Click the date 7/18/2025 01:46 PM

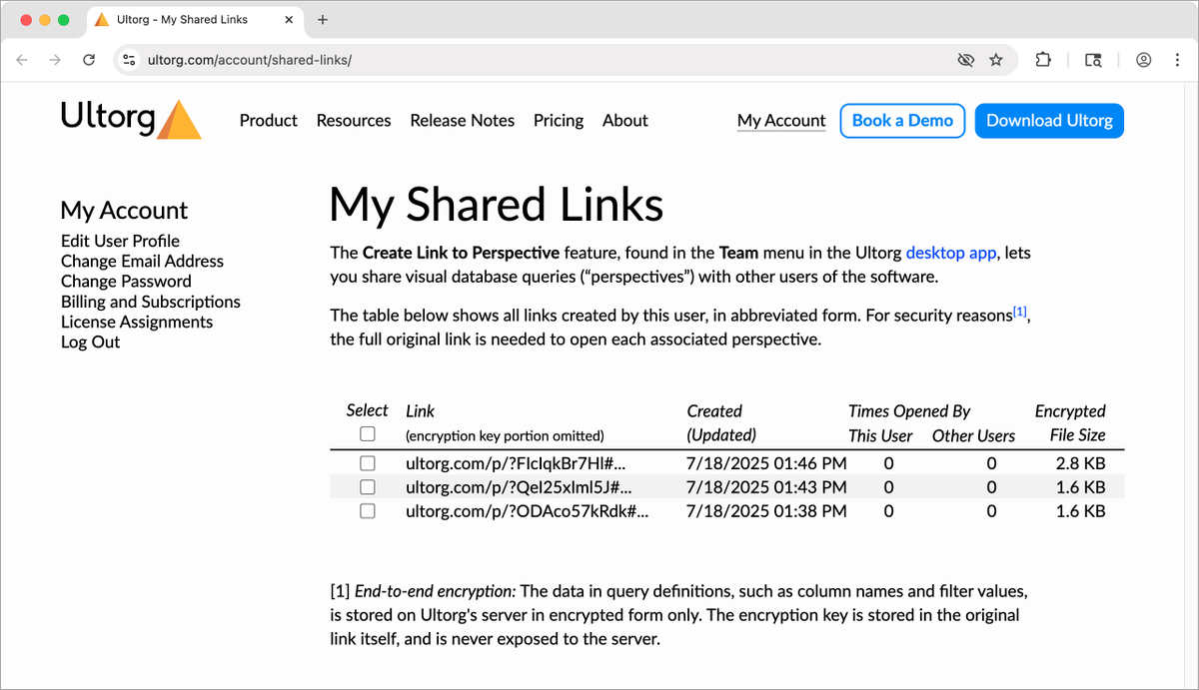point(766,463)
